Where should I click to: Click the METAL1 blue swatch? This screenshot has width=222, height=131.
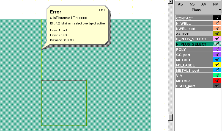coord(217,60)
